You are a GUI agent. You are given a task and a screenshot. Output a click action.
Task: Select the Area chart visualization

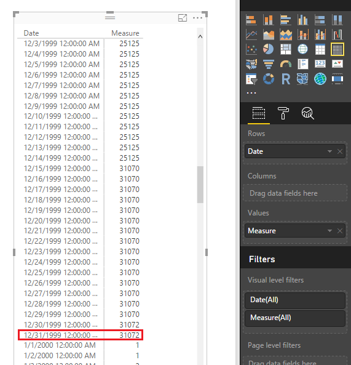(268, 34)
